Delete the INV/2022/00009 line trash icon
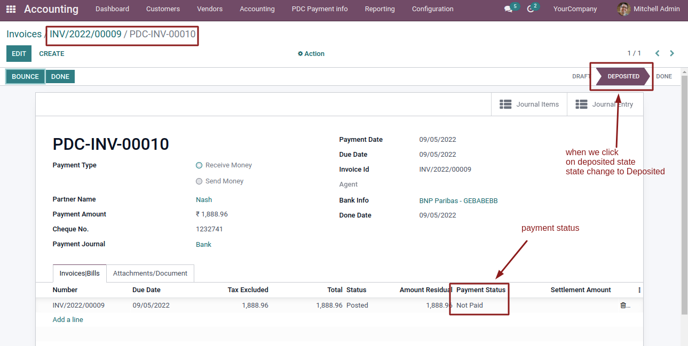 pos(623,305)
